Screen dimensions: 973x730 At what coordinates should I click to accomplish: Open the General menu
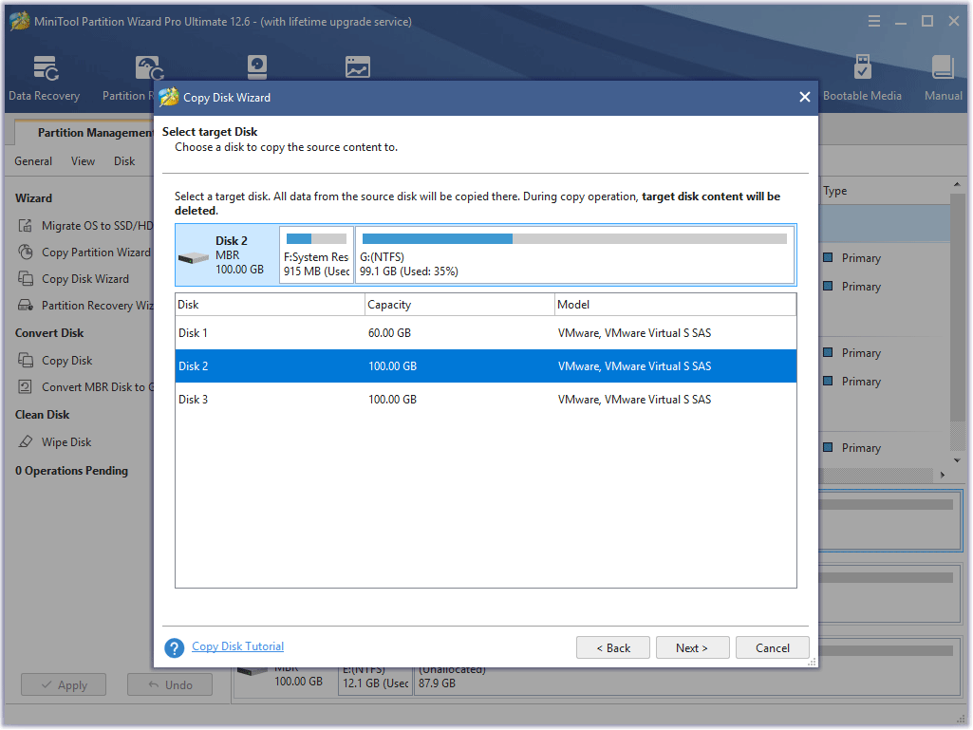33,161
